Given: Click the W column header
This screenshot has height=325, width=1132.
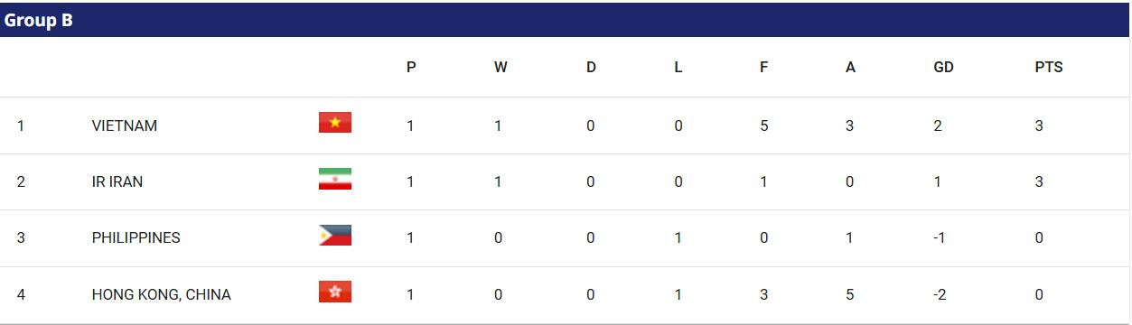Looking at the screenshot, I should (x=501, y=67).
